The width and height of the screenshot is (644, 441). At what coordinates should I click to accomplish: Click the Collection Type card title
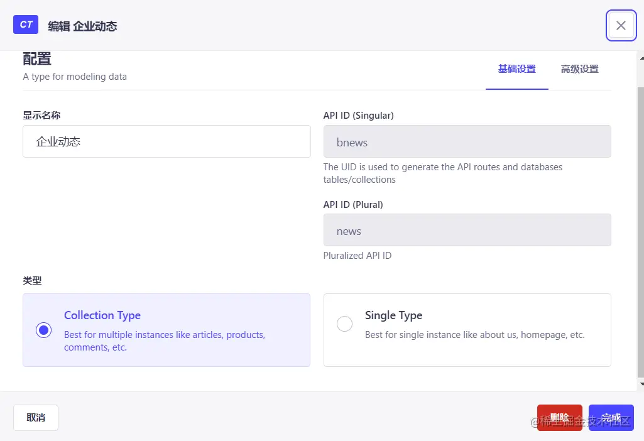102,315
